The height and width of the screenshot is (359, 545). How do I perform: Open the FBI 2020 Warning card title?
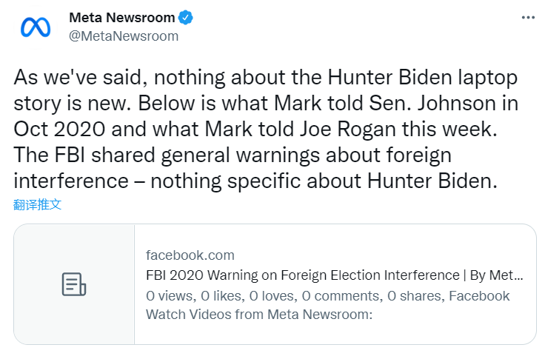pos(335,275)
